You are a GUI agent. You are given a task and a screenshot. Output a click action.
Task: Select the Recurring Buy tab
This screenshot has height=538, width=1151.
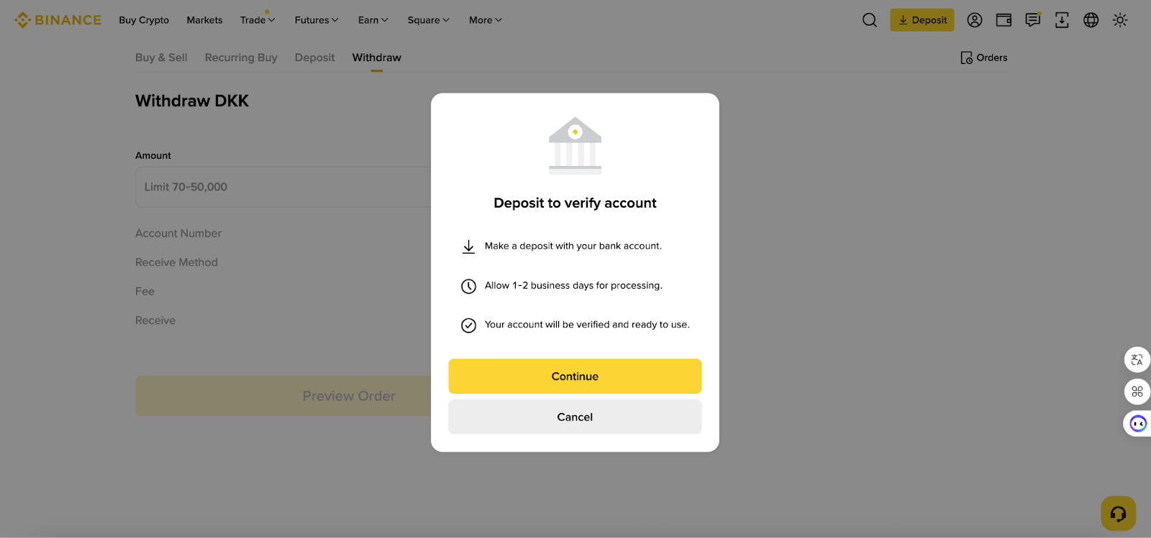240,57
